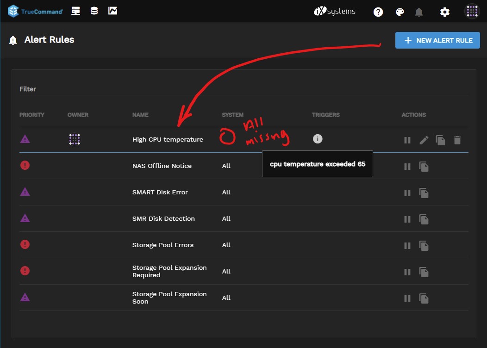Pause the SMR Disk Detection rule
The height and width of the screenshot is (348, 487).
pyautogui.click(x=407, y=219)
